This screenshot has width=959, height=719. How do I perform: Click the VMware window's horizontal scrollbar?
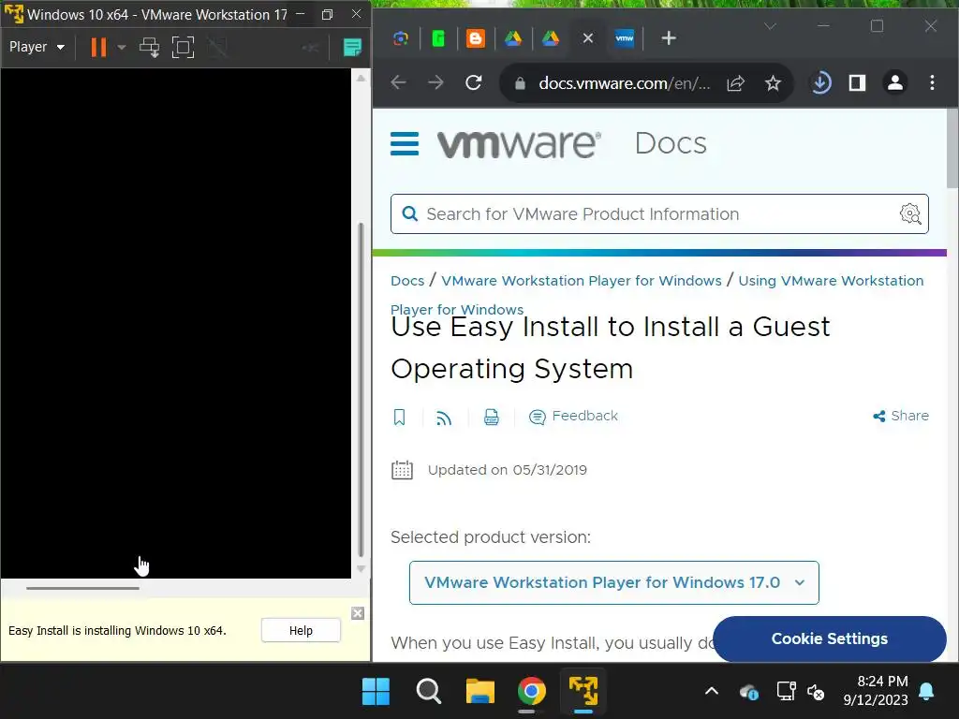pos(82,588)
